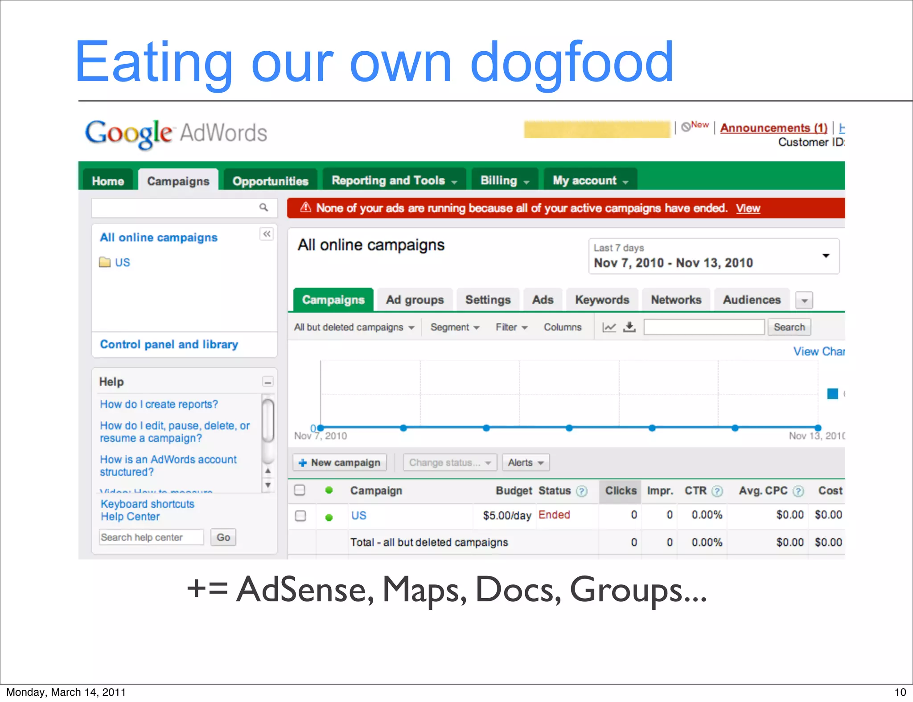This screenshot has height=702, width=913.
Task: Click View link in red alert bar
Action: 748,208
